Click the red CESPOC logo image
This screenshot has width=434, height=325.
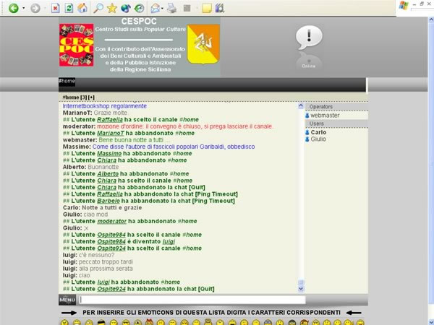click(77, 45)
